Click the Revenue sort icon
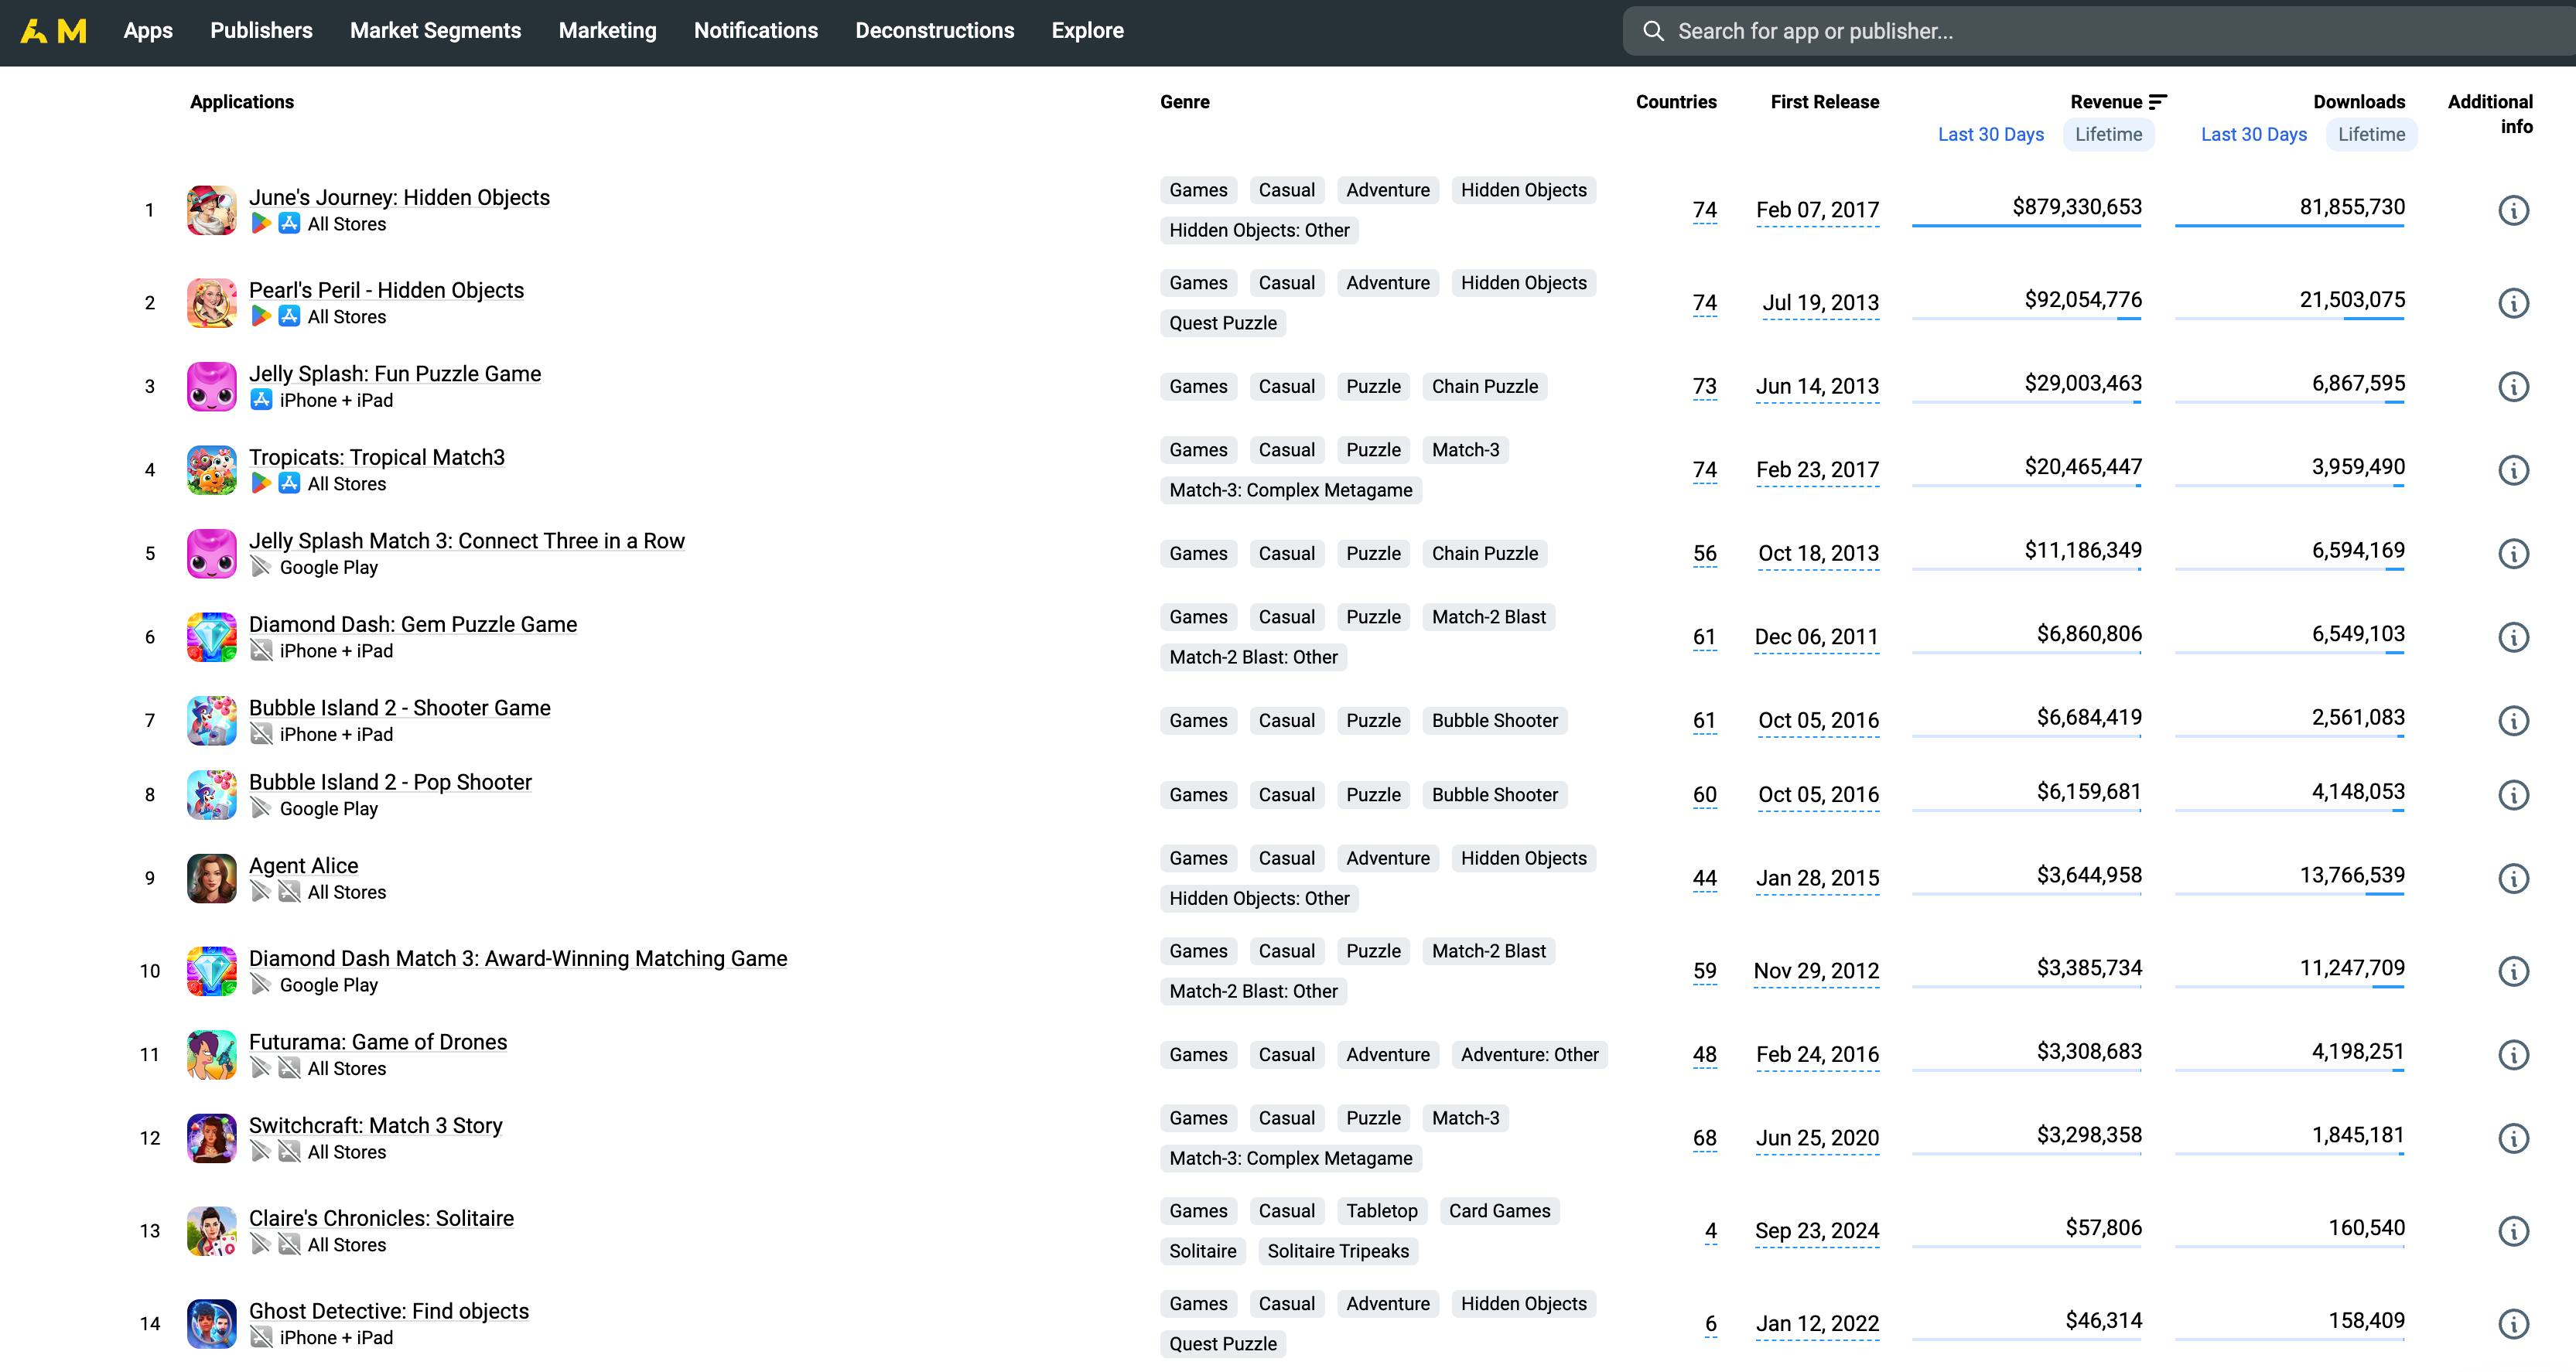 (x=2158, y=102)
